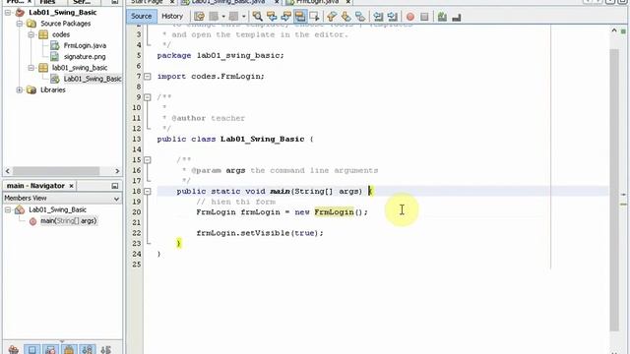Click the Find Selection magnifier icon
This screenshot has width=630, height=354.
257,17
